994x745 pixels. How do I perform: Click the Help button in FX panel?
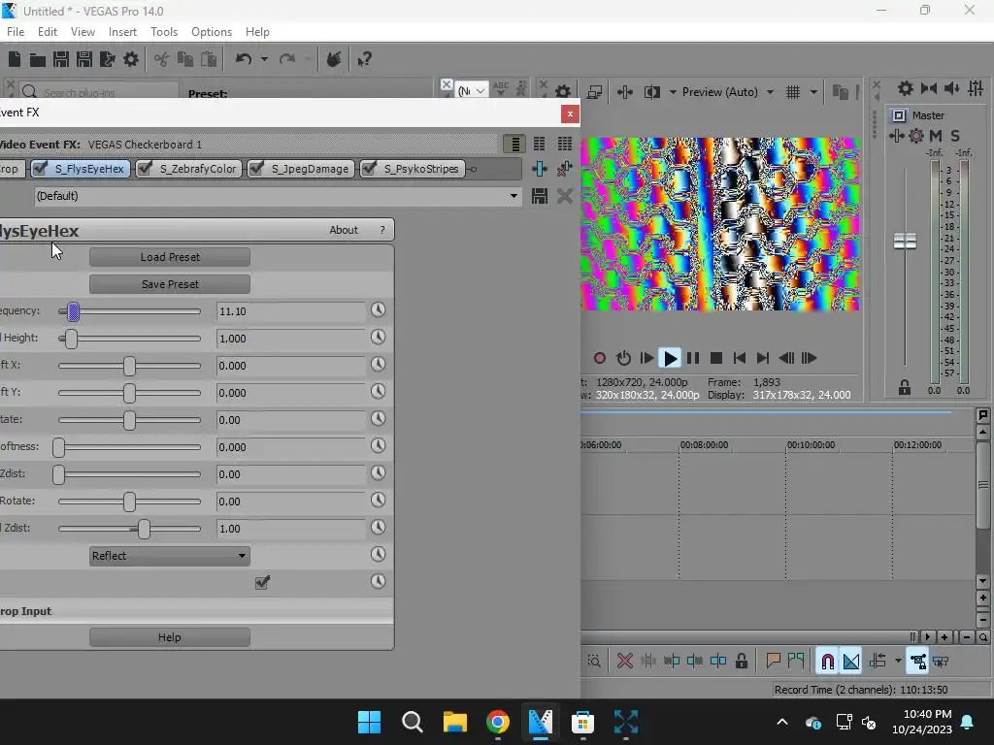[x=169, y=637]
